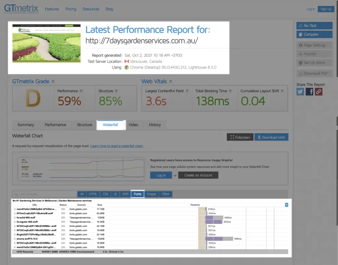Go to the Blog
This screenshot has height=265, width=338.
click(x=109, y=9)
